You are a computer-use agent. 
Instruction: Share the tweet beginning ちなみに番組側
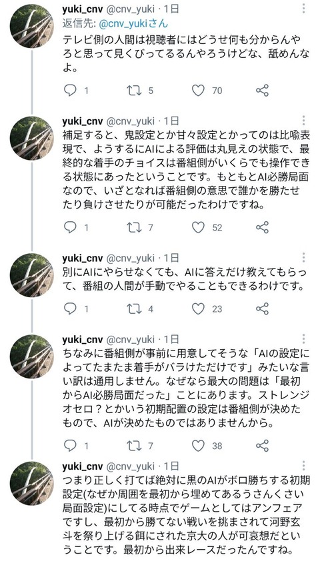click(263, 446)
